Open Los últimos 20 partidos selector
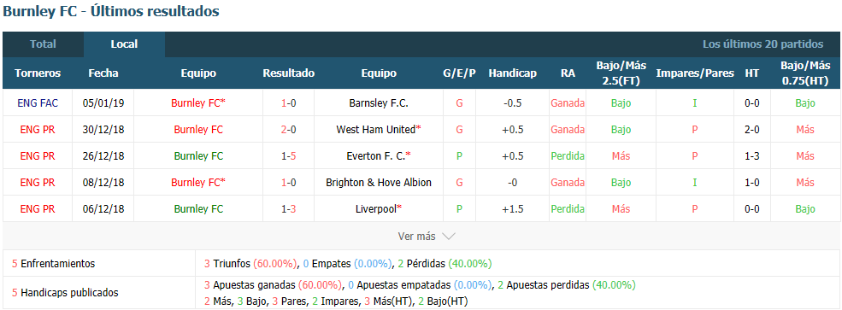Image resolution: width=842 pixels, height=310 pixels. click(763, 44)
